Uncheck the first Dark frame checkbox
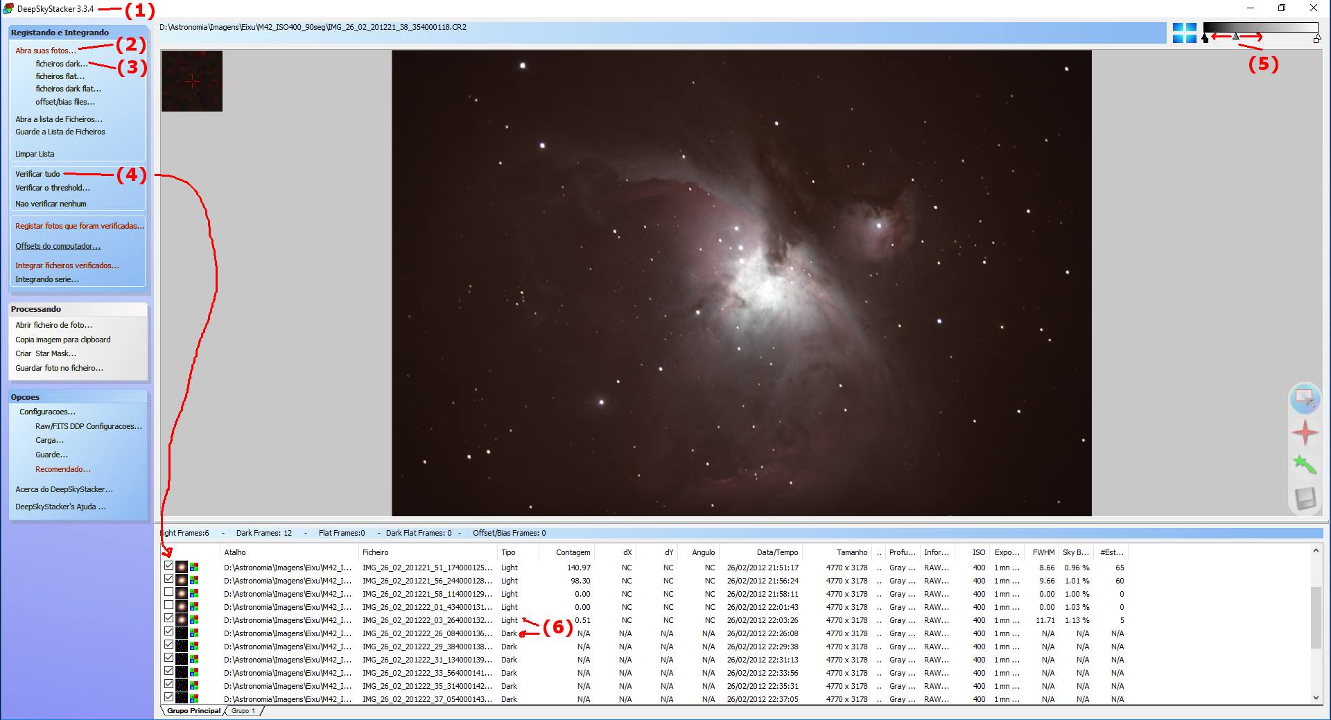 (x=168, y=632)
